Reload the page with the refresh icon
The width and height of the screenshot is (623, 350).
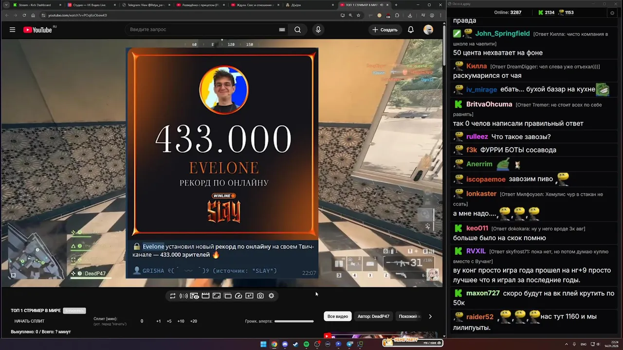[x=24, y=15]
